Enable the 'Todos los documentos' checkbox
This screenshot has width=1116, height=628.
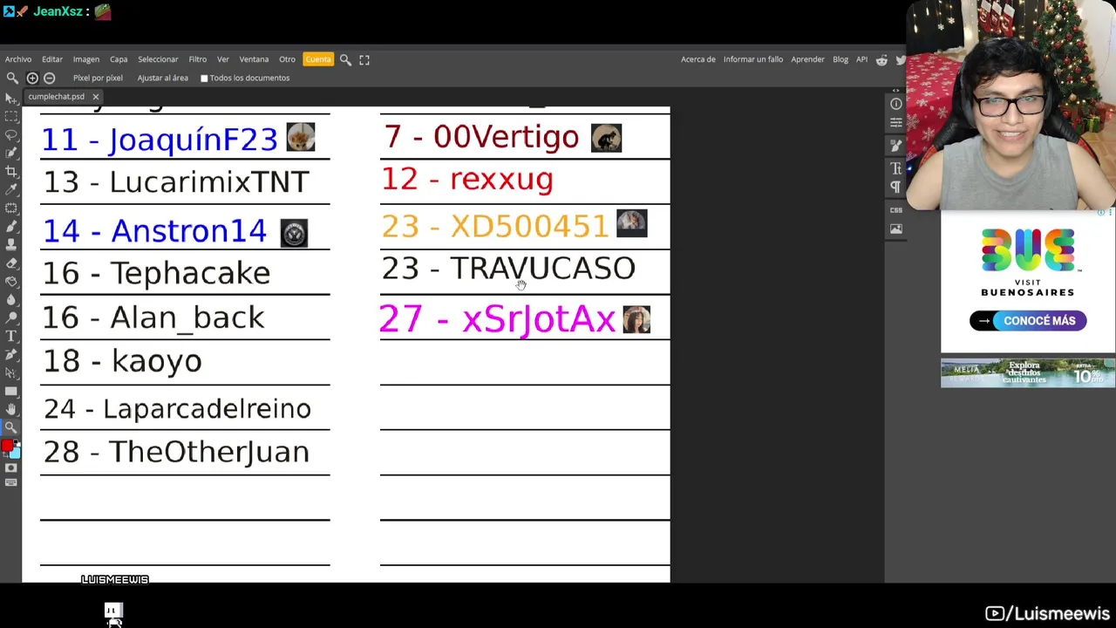point(204,78)
